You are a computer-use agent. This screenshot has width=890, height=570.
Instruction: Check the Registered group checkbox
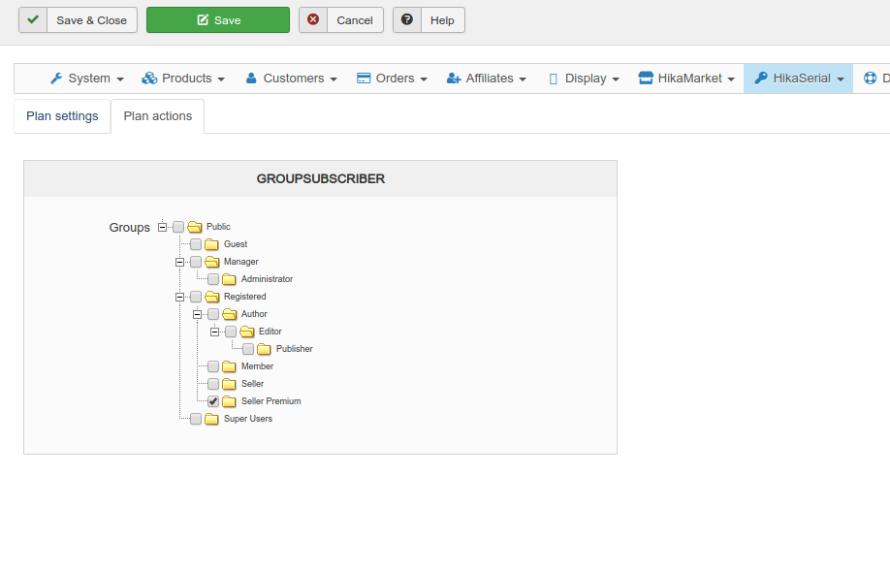[x=196, y=297]
